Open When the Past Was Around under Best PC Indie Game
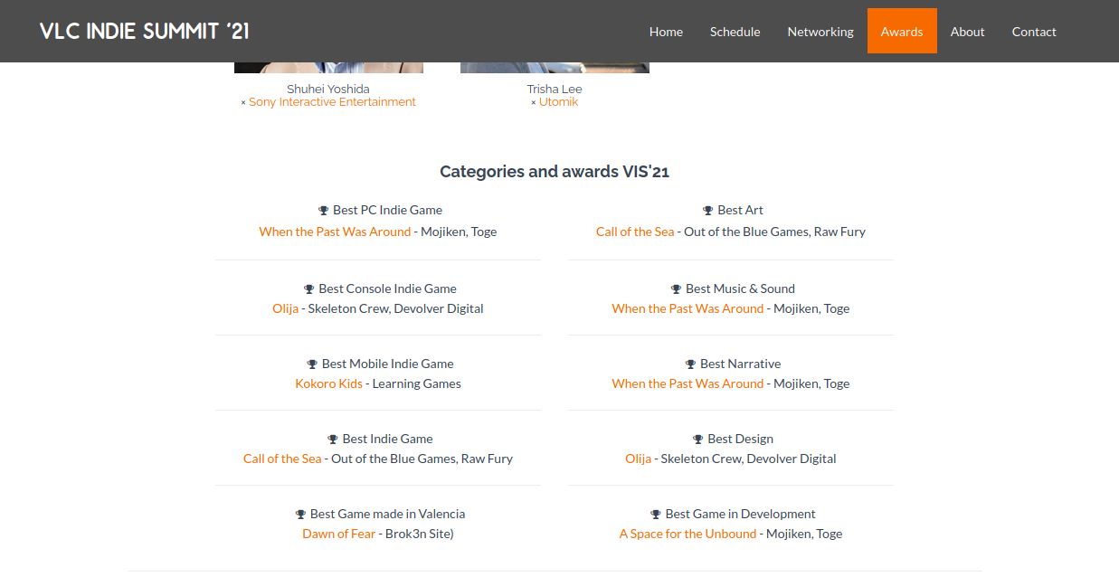Screen dimensions: 1119x577 pos(335,232)
